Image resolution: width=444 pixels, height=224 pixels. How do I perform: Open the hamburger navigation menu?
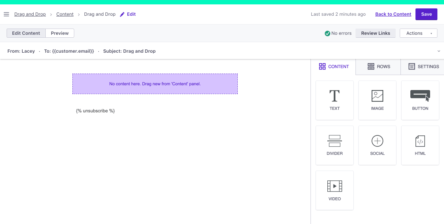tap(6, 14)
